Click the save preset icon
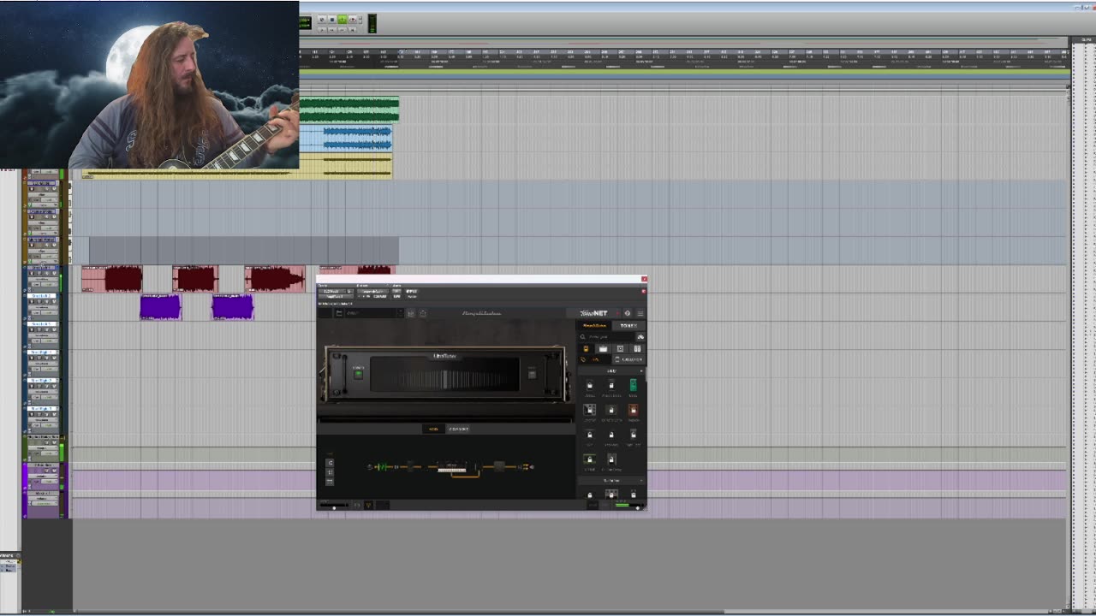The height and width of the screenshot is (616, 1096). pos(410,313)
